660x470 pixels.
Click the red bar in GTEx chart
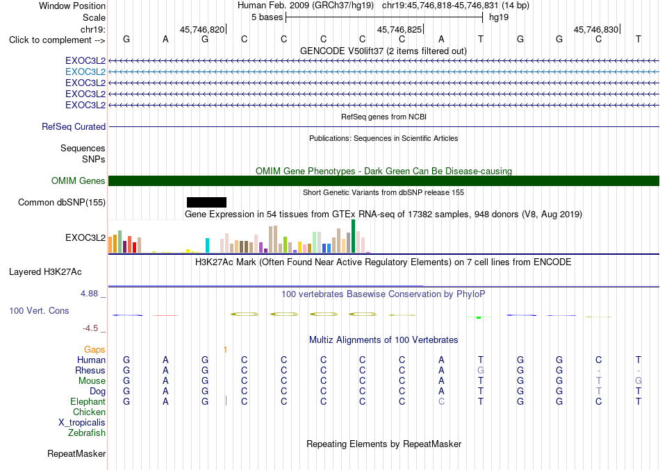pyautogui.click(x=134, y=247)
